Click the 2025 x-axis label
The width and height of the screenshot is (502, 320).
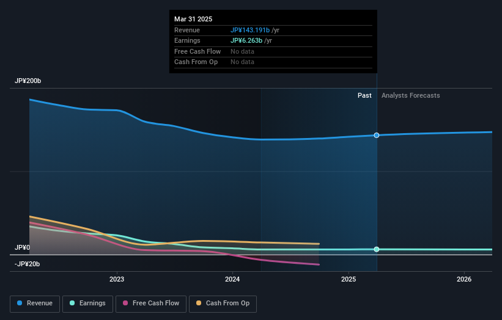[349, 280]
